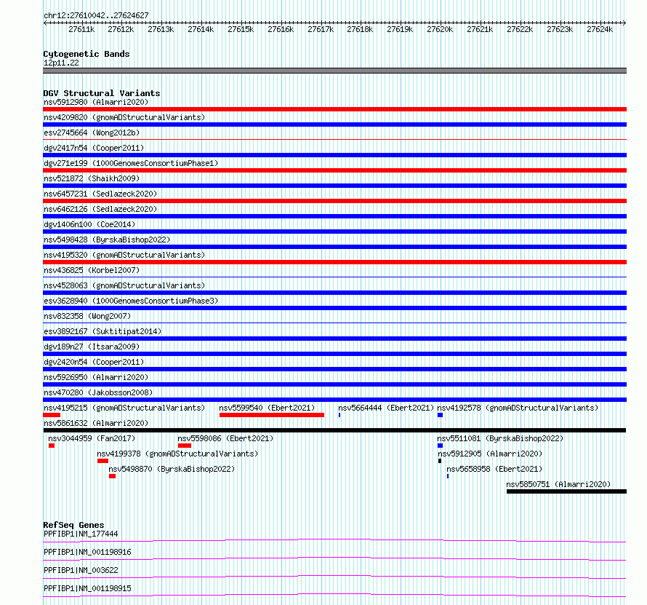Open variant nsv3044959 (Fan2017)
The width and height of the screenshot is (647, 605).
coord(92,438)
